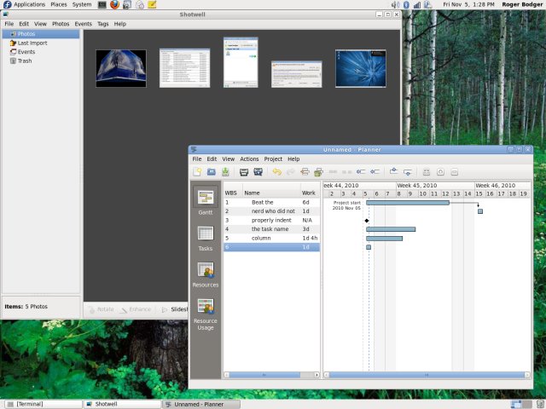
Task: Switch to Gantt view in Planner sidebar
Action: click(205, 199)
